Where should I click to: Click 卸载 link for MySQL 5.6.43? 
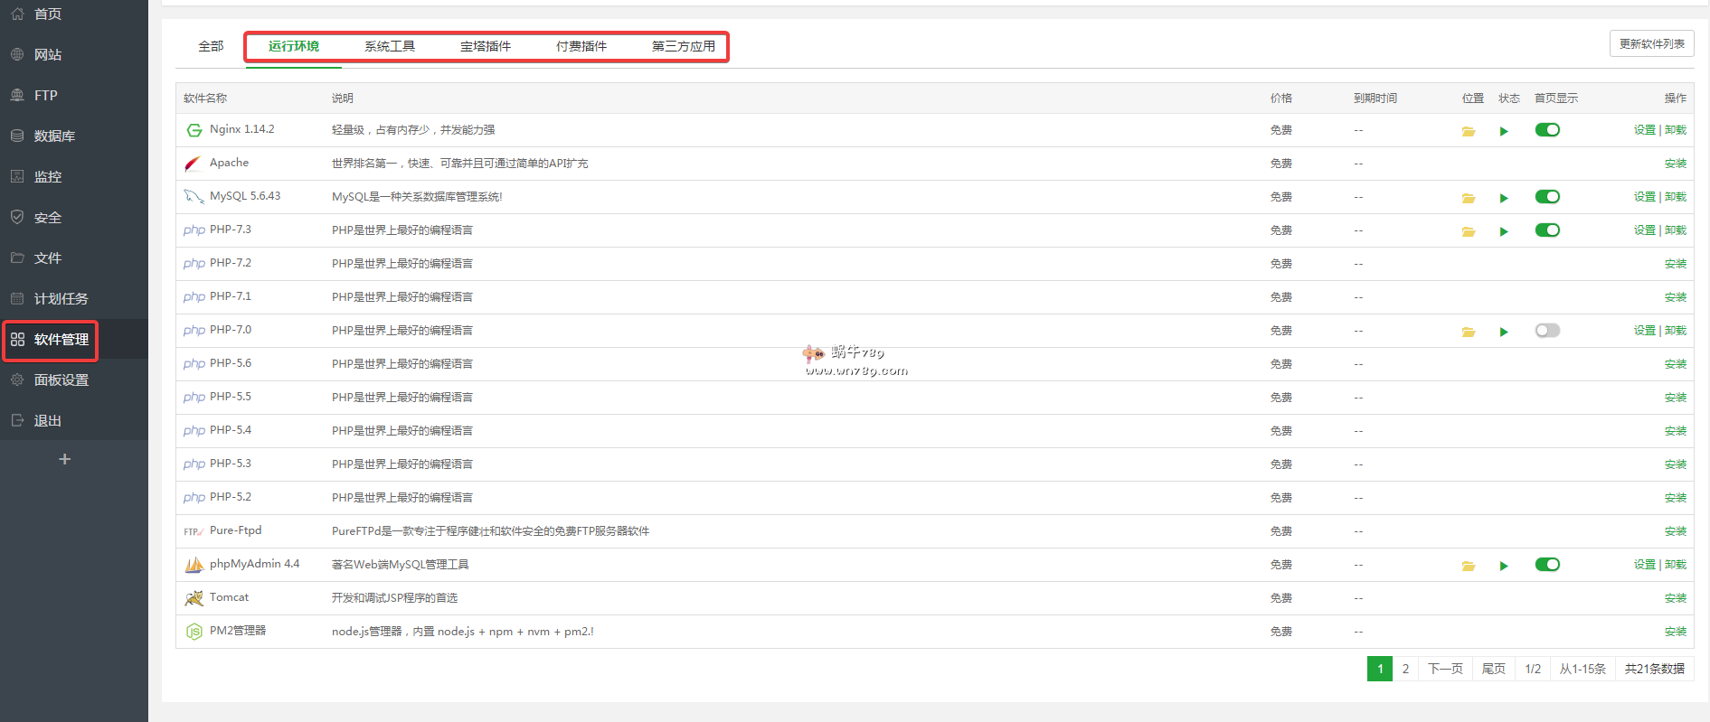pyautogui.click(x=1675, y=197)
